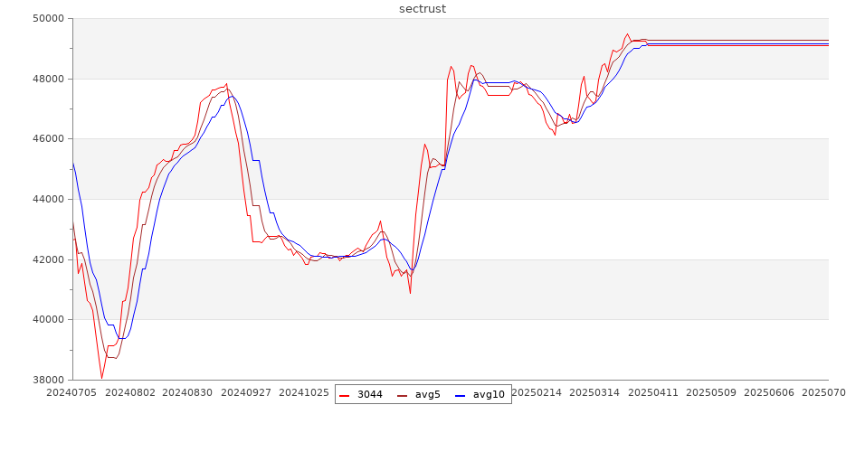Click the 20250314 x-axis date label

click(x=595, y=393)
